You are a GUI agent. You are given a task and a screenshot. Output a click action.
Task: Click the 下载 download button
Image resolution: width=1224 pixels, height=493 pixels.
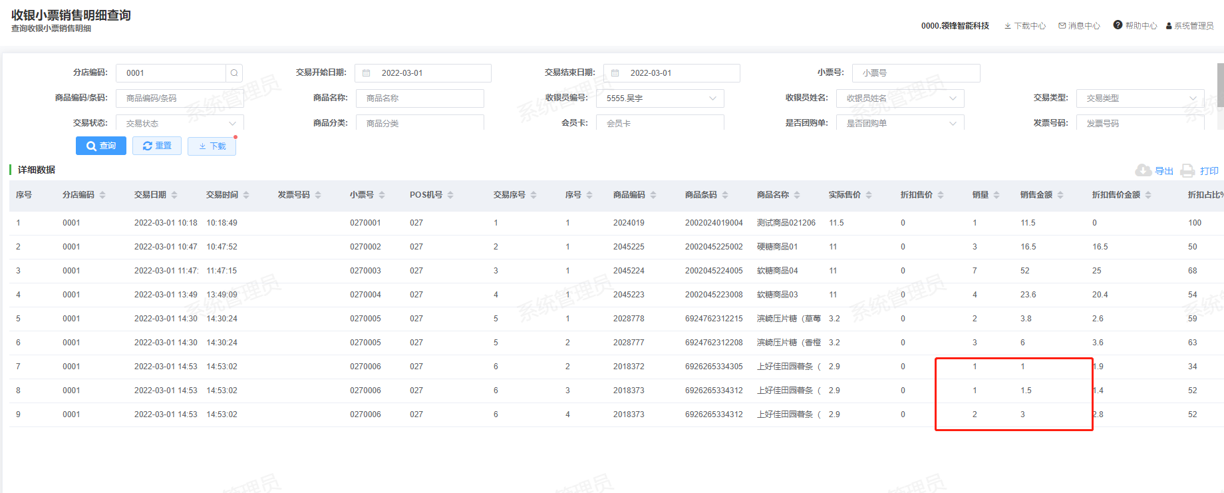pos(212,146)
